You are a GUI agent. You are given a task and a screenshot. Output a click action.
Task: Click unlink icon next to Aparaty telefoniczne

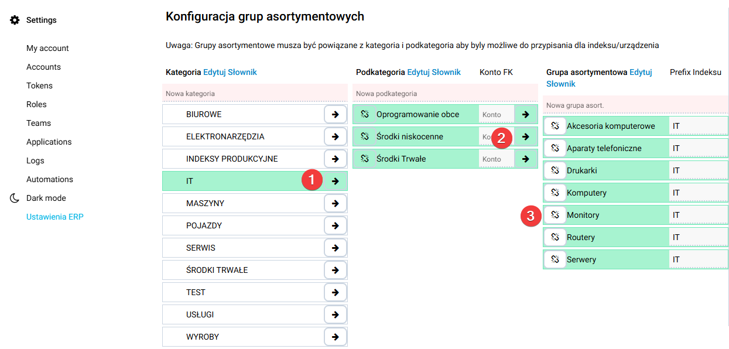click(555, 148)
